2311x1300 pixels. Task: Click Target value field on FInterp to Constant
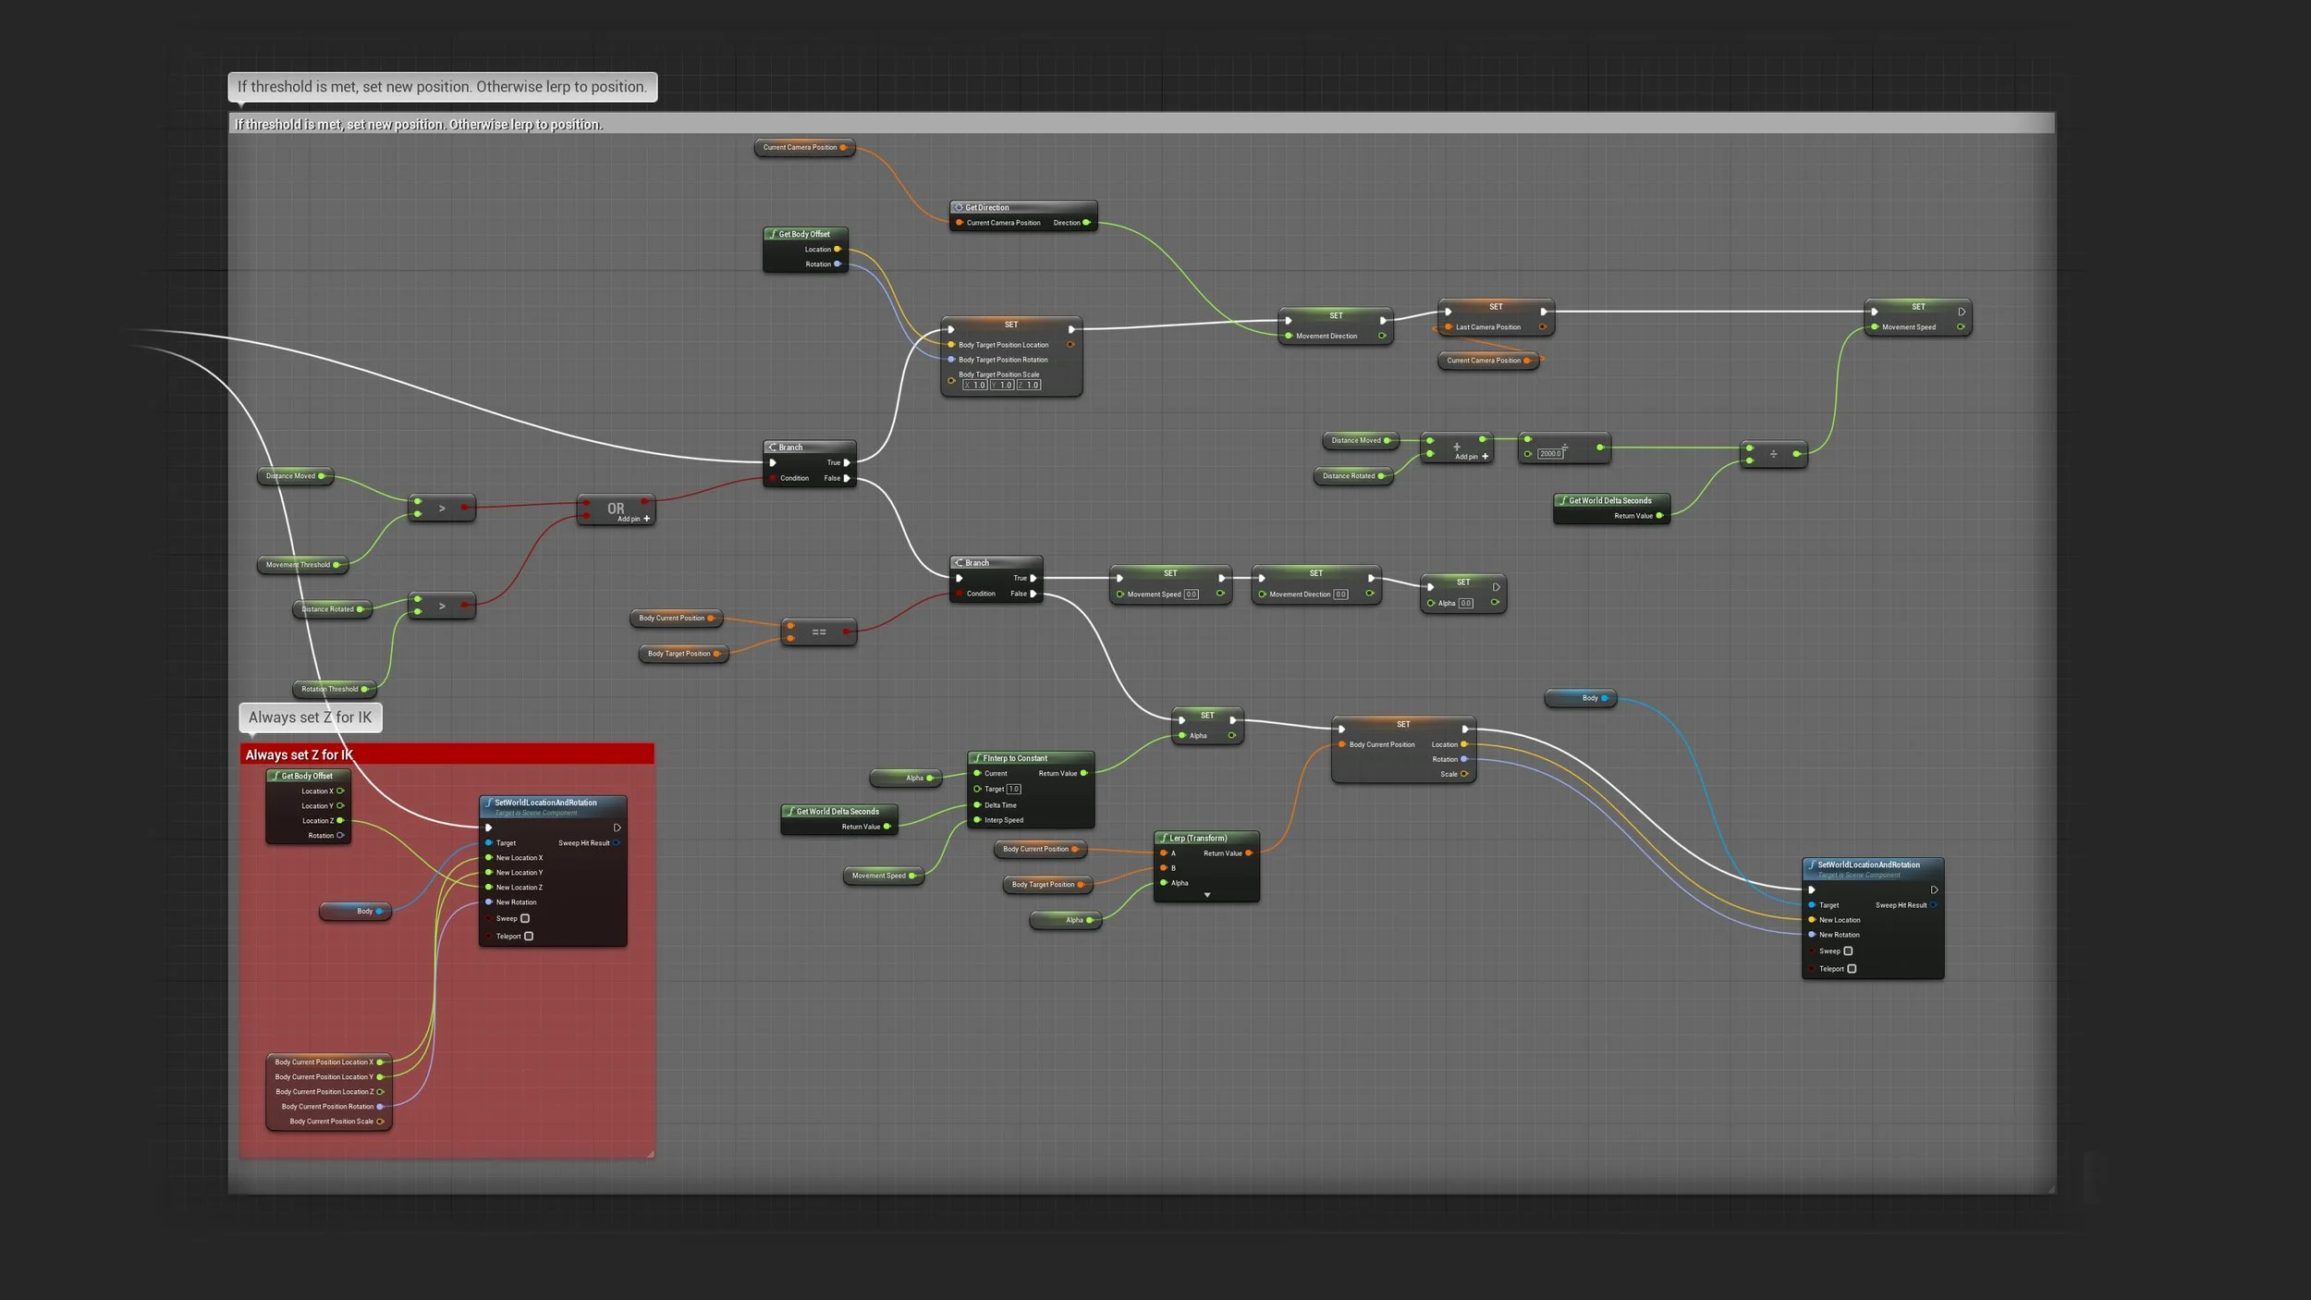tap(1014, 790)
